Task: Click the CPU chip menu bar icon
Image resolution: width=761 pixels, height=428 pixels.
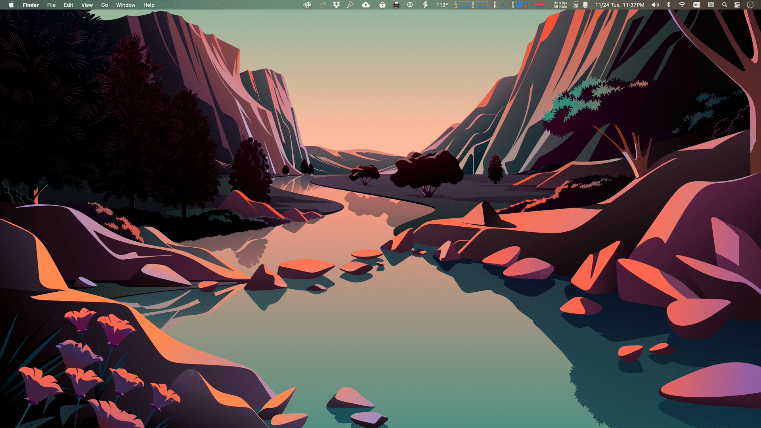Action: click(410, 5)
